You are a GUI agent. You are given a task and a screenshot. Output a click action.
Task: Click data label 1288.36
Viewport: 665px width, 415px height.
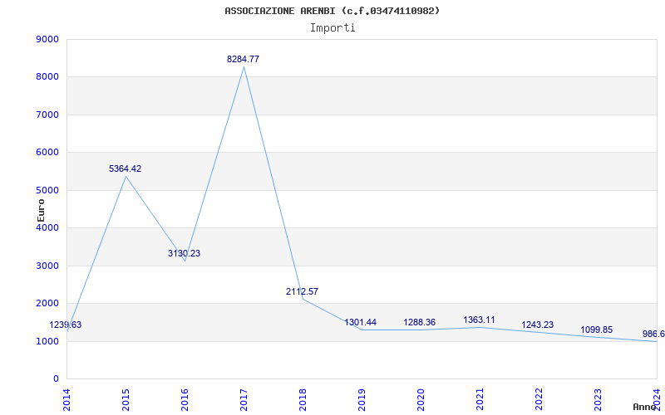420,323
